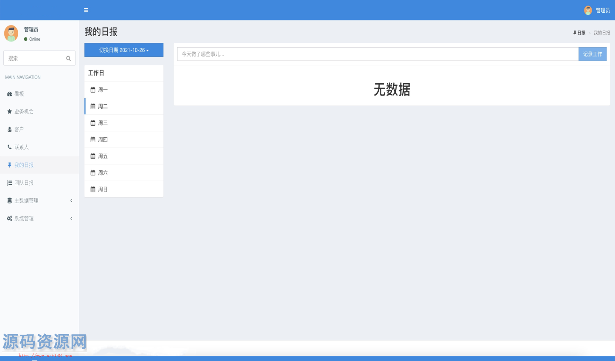Click the calendar icon next to 周二

(93, 107)
